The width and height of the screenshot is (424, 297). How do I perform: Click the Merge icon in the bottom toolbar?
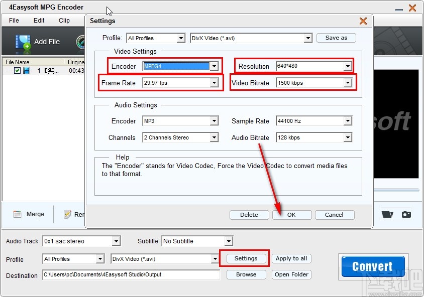(18, 214)
